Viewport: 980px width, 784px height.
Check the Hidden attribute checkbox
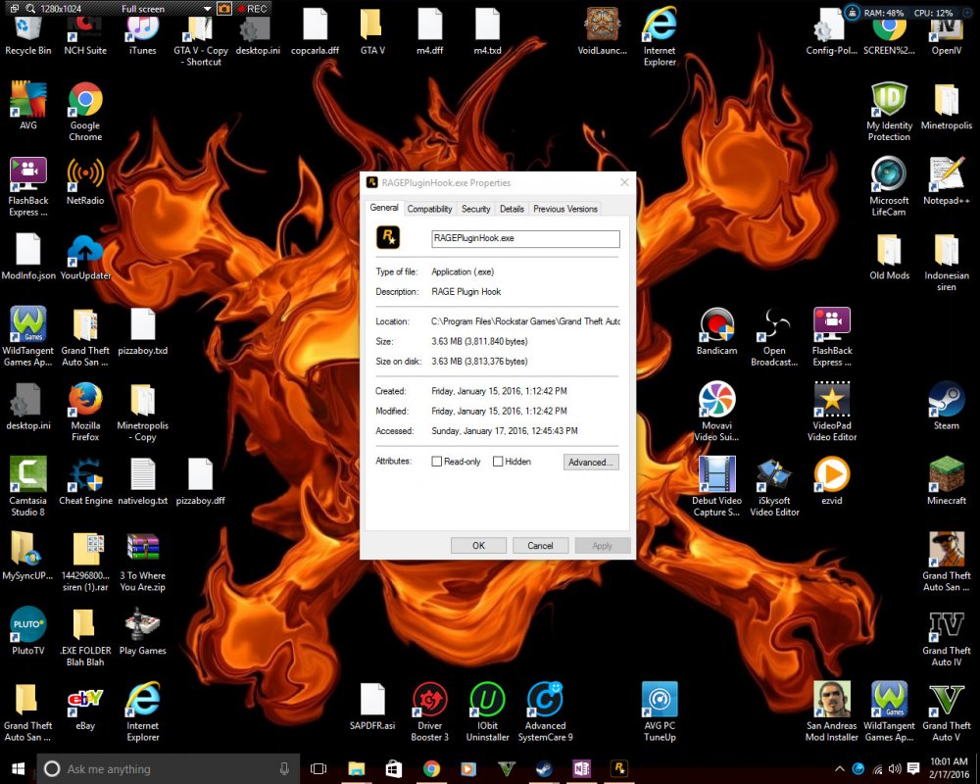(x=498, y=462)
